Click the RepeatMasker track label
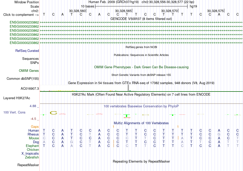 pos(28,165)
